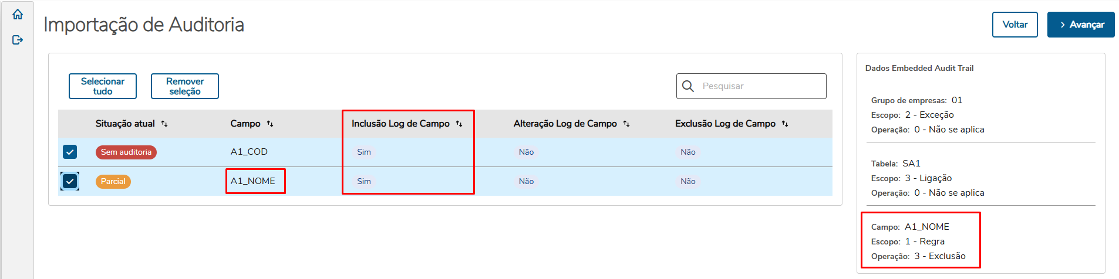1119x279 pixels.
Task: Go back with the Voltar button
Action: [x=1014, y=25]
